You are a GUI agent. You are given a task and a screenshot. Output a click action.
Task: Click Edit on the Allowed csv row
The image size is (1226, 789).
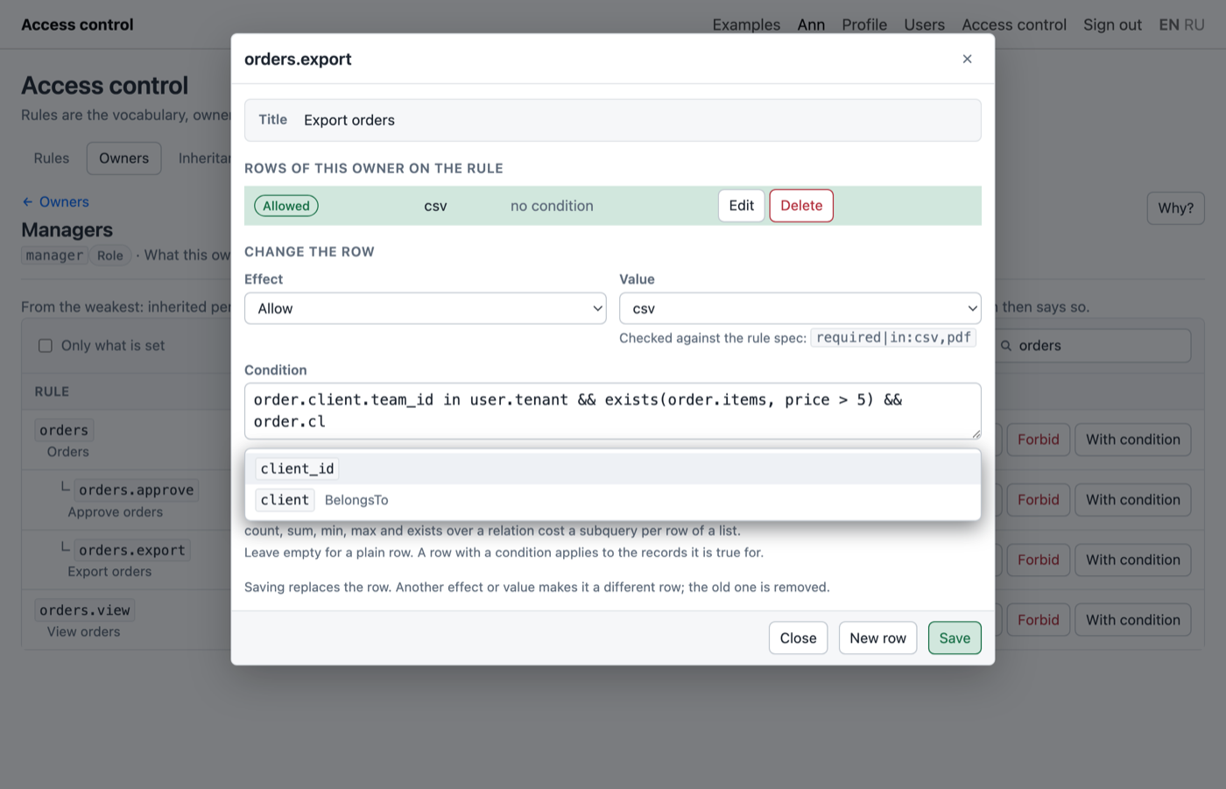pos(742,206)
